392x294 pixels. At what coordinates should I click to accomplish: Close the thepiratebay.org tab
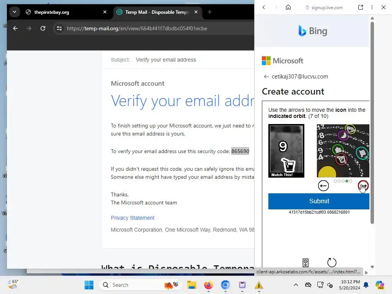click(105, 12)
